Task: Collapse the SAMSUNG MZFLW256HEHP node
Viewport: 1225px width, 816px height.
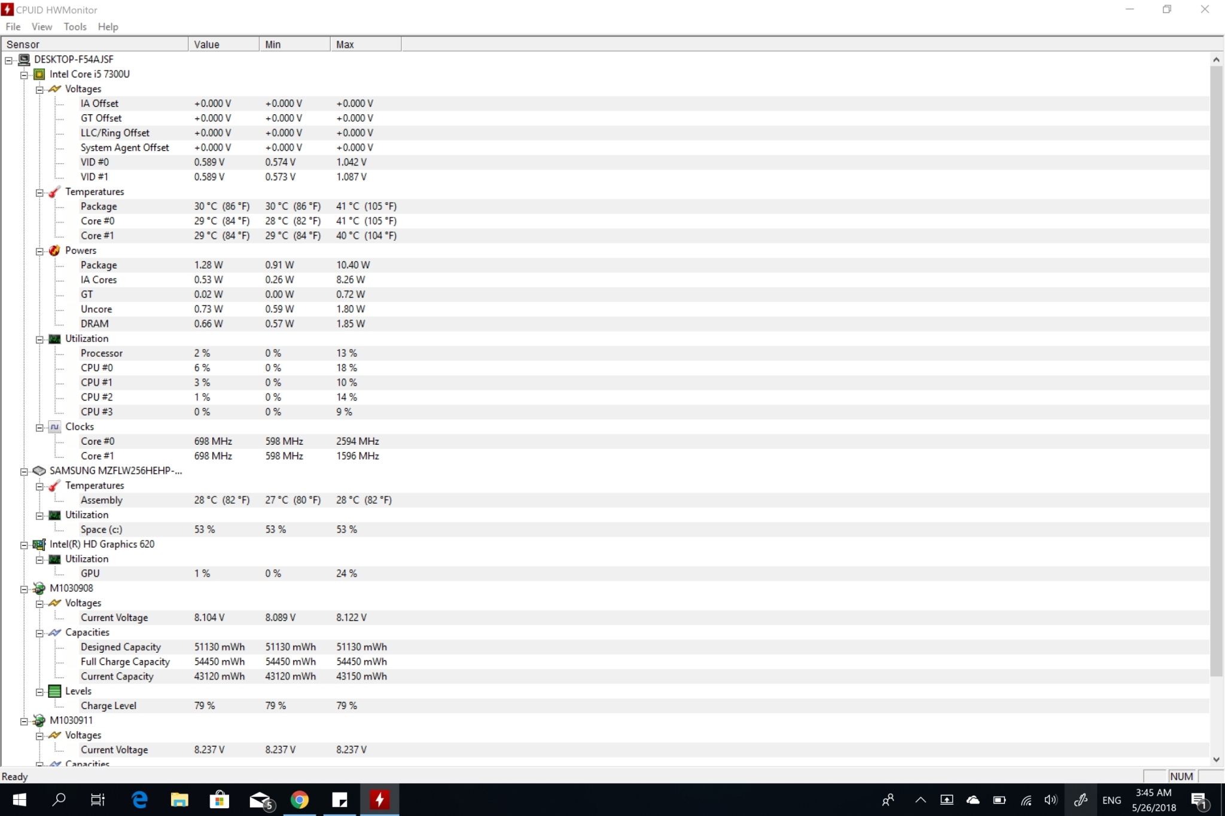Action: (x=25, y=472)
